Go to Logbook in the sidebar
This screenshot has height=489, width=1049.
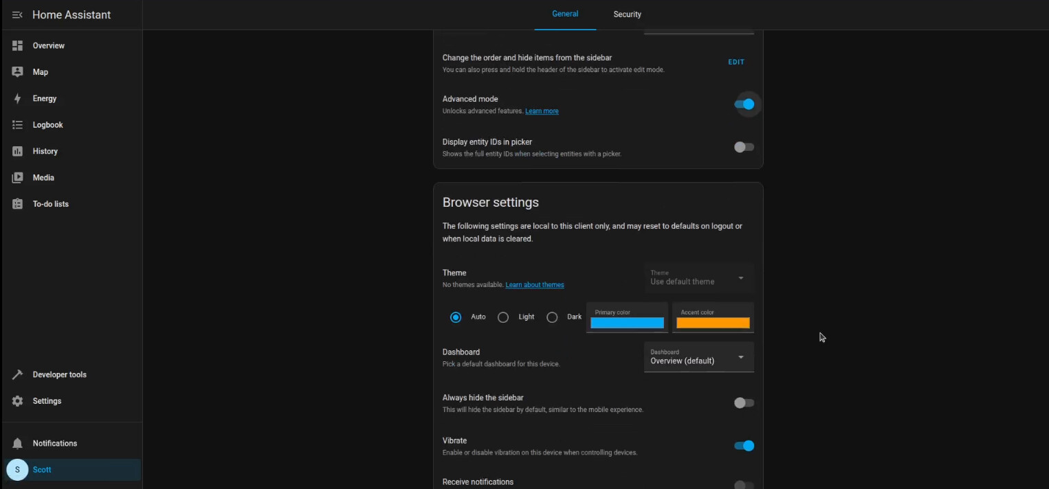(x=72, y=125)
